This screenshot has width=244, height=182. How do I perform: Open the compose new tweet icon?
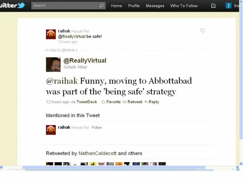click(x=213, y=6)
